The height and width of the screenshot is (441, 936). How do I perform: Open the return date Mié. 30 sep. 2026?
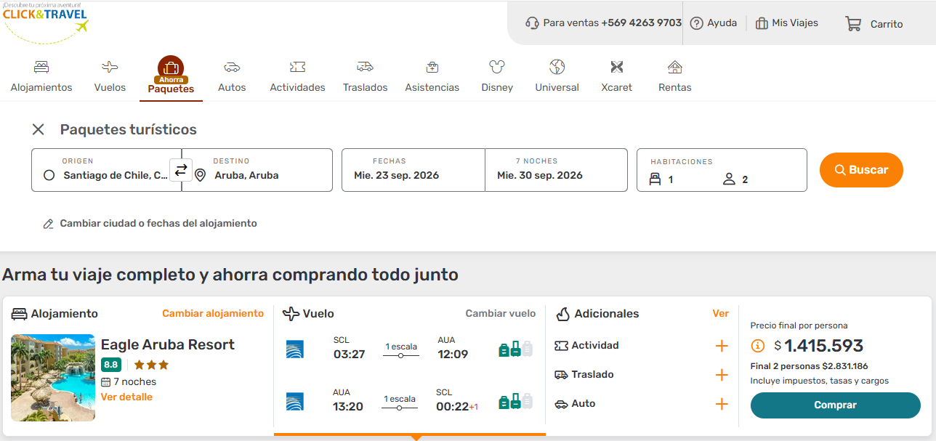pyautogui.click(x=556, y=170)
